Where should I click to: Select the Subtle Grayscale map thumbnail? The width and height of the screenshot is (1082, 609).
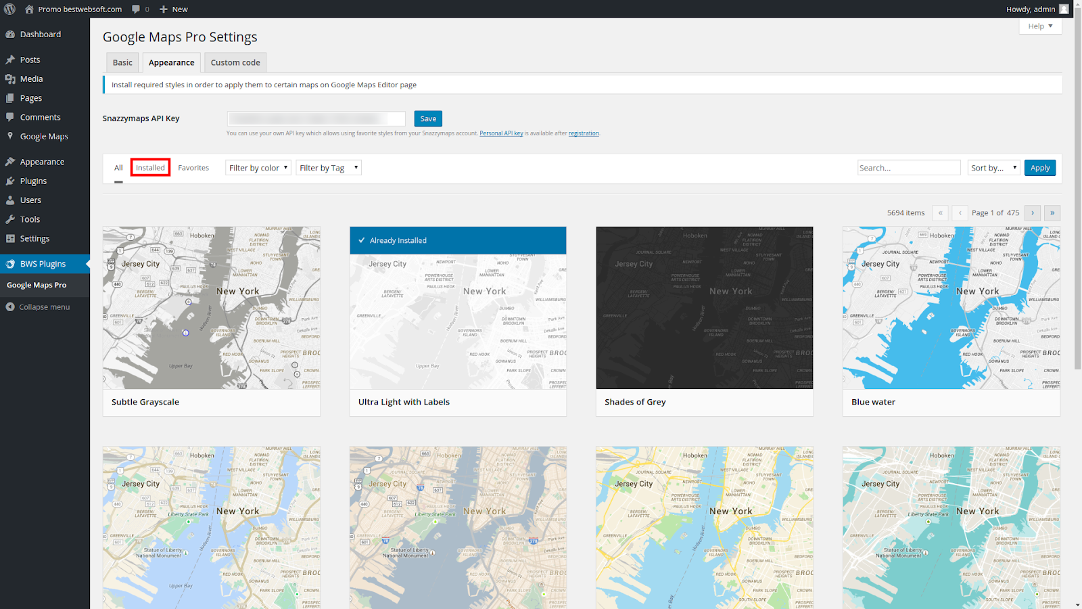(212, 308)
